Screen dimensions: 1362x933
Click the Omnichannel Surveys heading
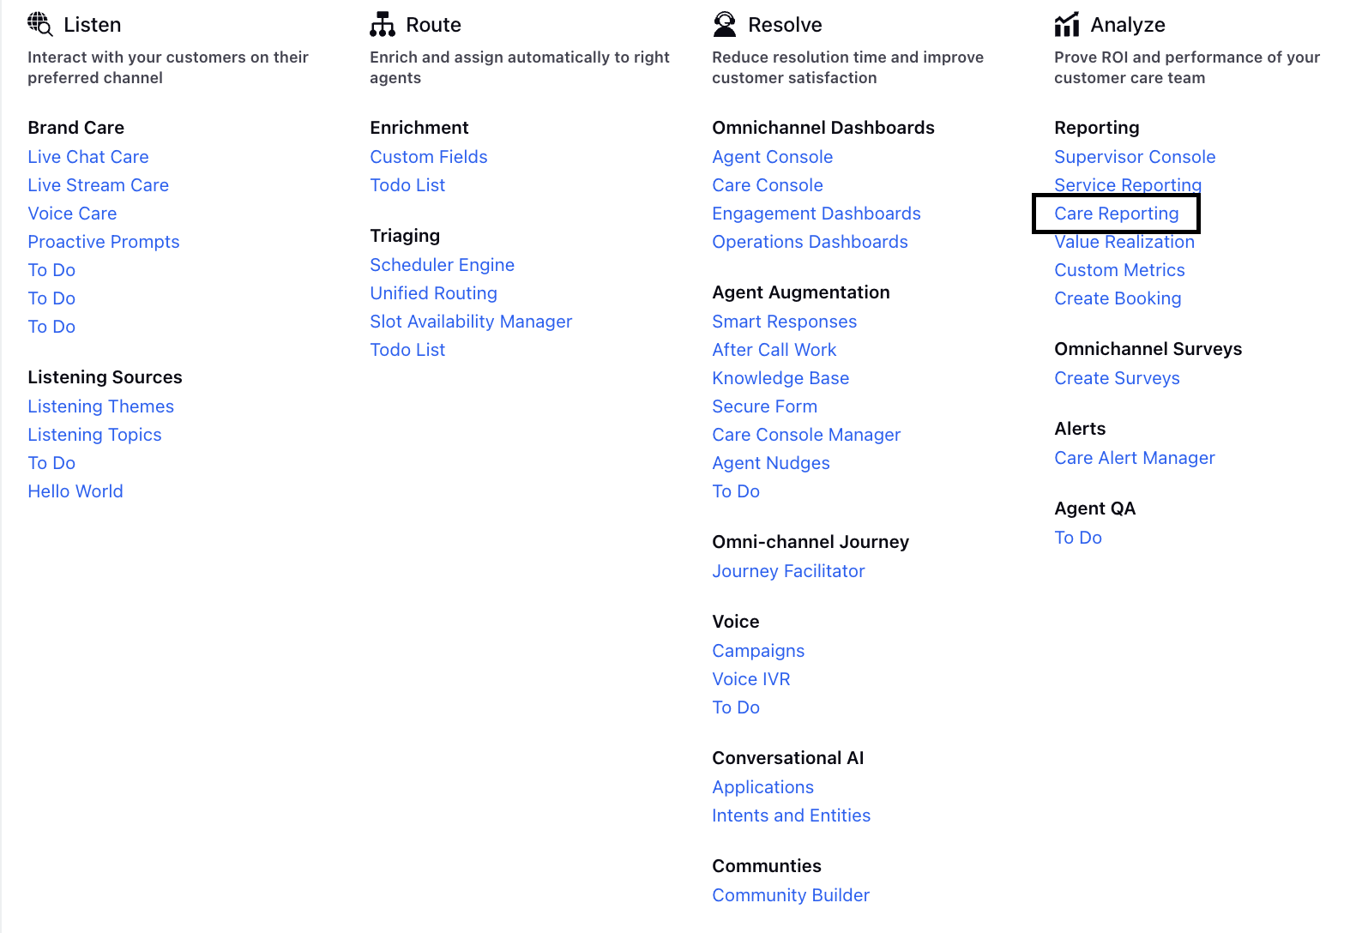coord(1148,349)
